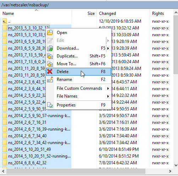The height and width of the screenshot is (176, 178).
Task: Choose Open from the context menu
Action: click(78, 33)
